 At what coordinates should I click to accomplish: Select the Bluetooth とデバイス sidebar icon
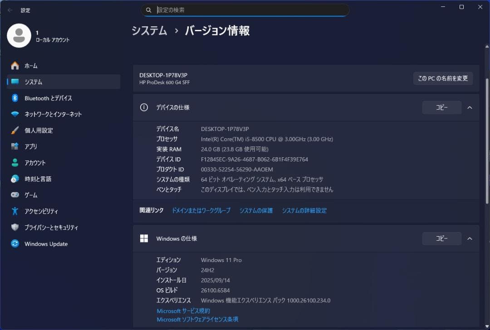15,98
